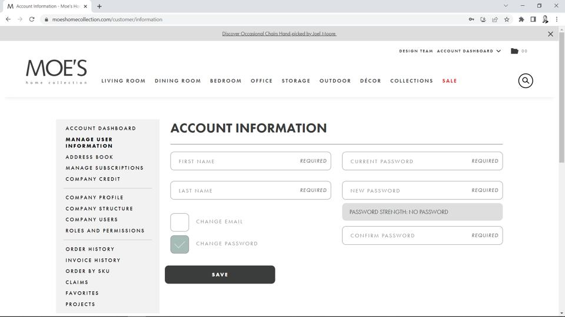Open Roles and Permissions in the sidebar

tap(105, 231)
